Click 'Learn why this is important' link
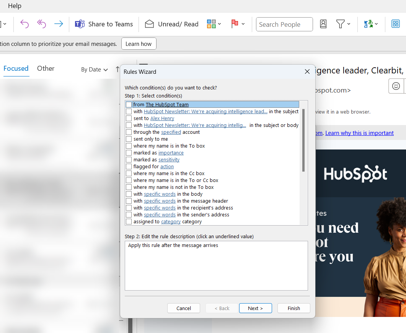The width and height of the screenshot is (406, 333). tap(359, 133)
